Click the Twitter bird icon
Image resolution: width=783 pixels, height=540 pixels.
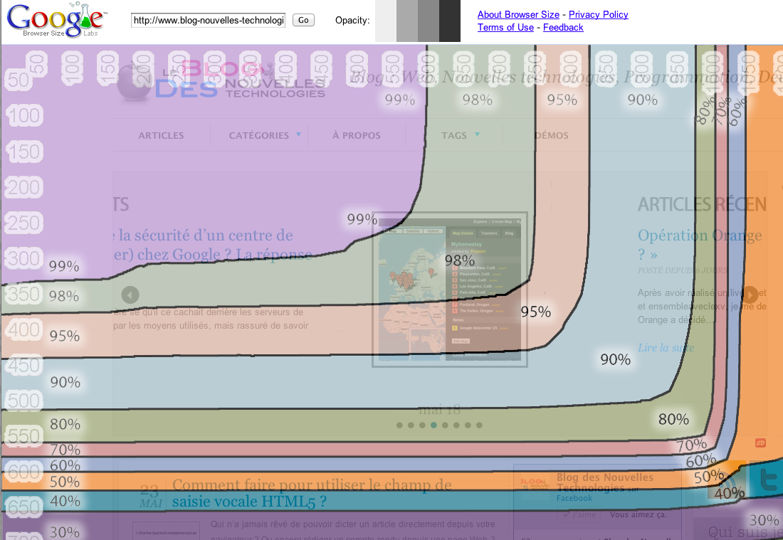pos(767,479)
